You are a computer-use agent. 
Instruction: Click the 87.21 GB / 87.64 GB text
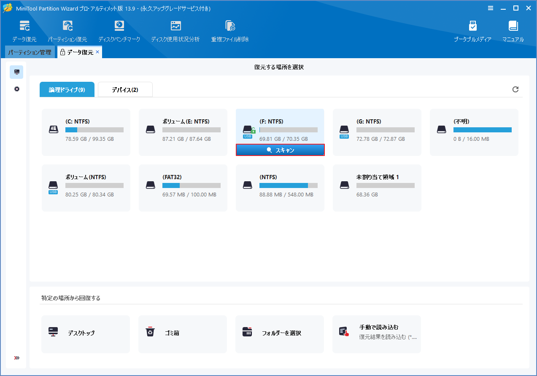[186, 139]
